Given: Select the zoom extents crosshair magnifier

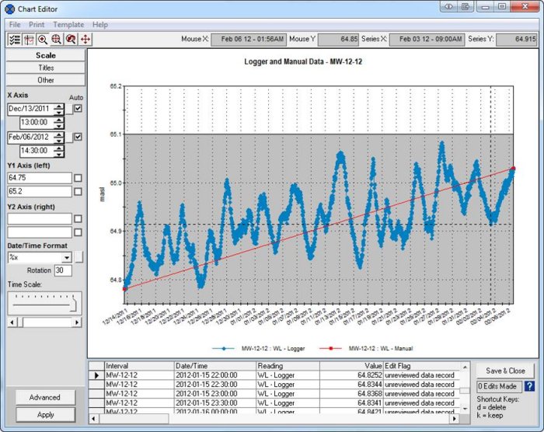Looking at the screenshot, I should 57,39.
